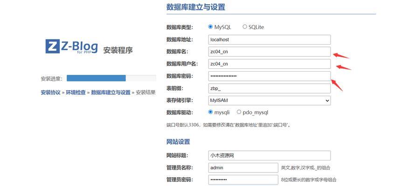Viewport: 395px width, 186px height.
Task: Focus the administrator password field
Action: click(243, 179)
